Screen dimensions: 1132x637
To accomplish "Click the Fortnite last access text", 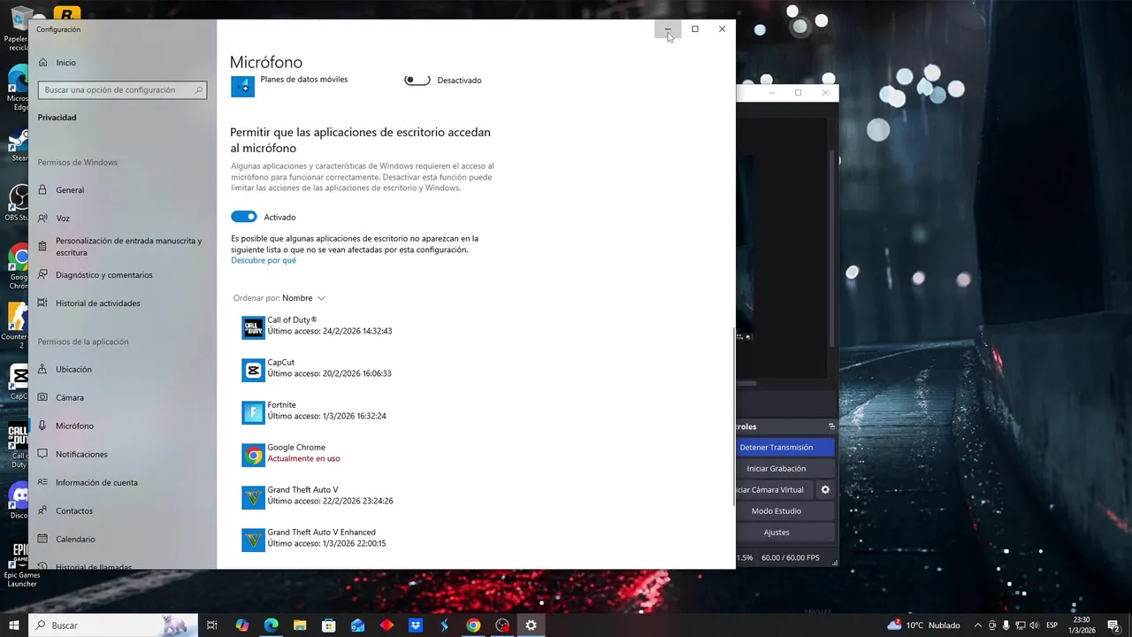I will pos(326,417).
